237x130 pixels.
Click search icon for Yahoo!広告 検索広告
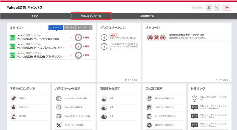pos(59,107)
